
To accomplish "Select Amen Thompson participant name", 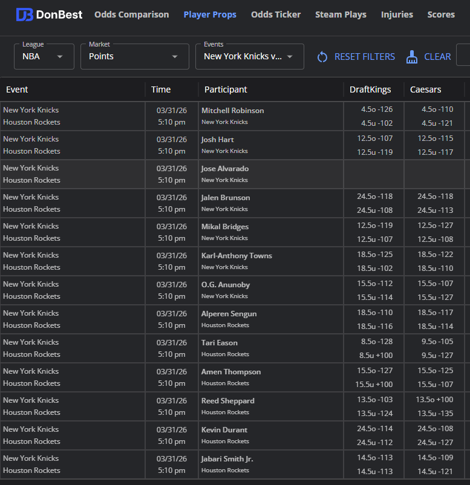I will pos(231,372).
